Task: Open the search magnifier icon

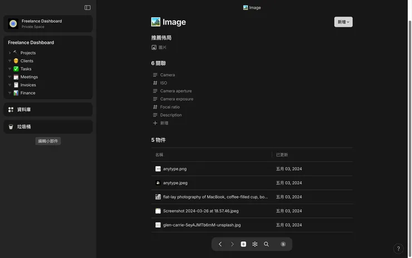Action: 266,244
